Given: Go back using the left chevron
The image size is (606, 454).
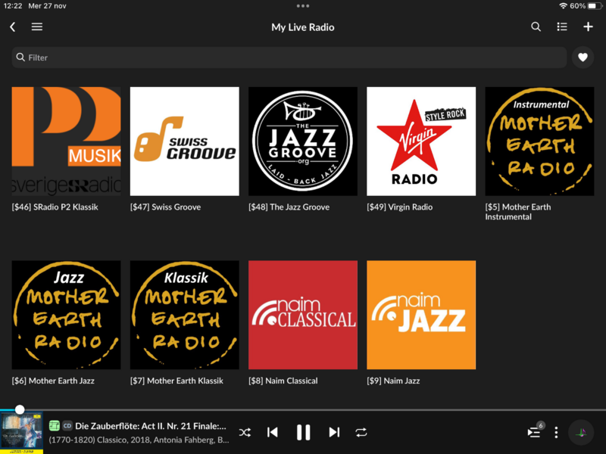Looking at the screenshot, I should [x=12, y=27].
